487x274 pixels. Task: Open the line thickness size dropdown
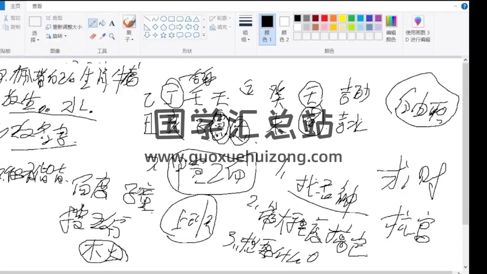click(245, 28)
